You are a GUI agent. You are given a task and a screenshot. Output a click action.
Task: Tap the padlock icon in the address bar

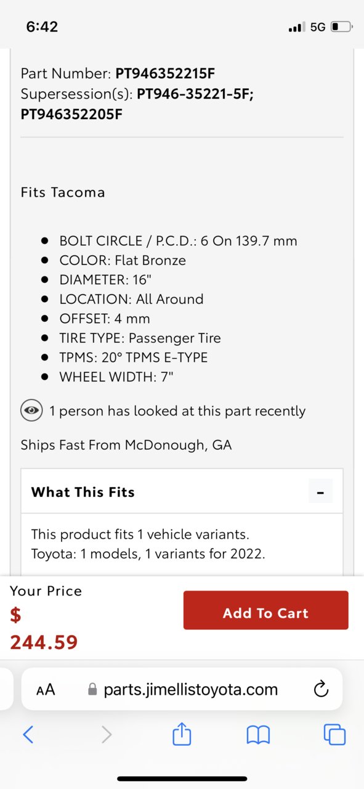pos(93,689)
